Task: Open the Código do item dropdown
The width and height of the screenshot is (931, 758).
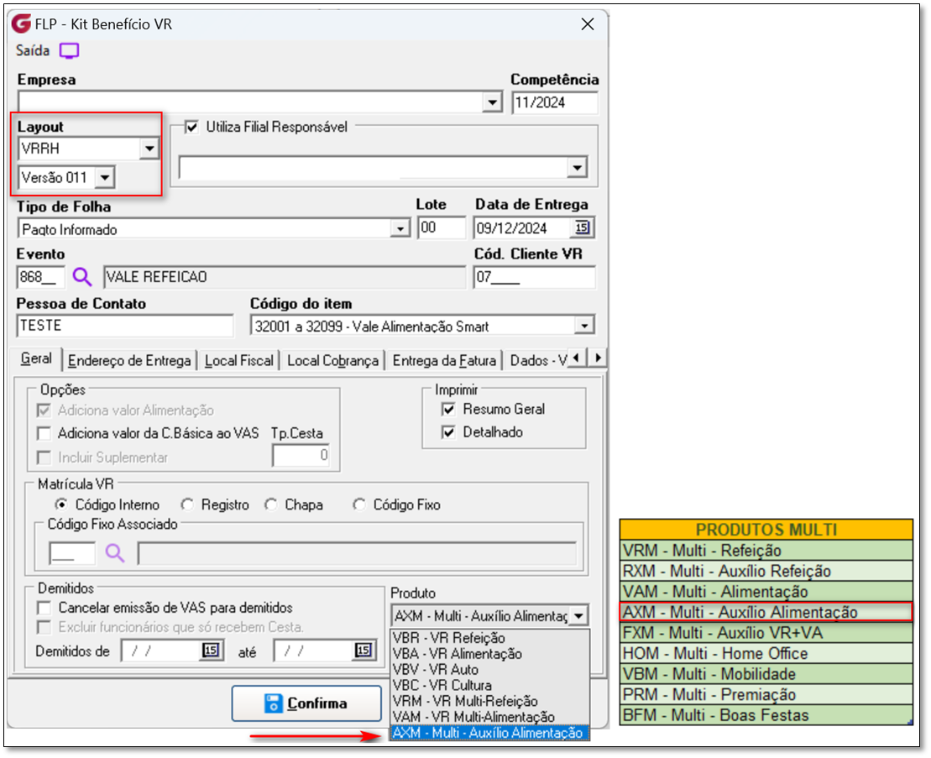Action: pyautogui.click(x=585, y=326)
